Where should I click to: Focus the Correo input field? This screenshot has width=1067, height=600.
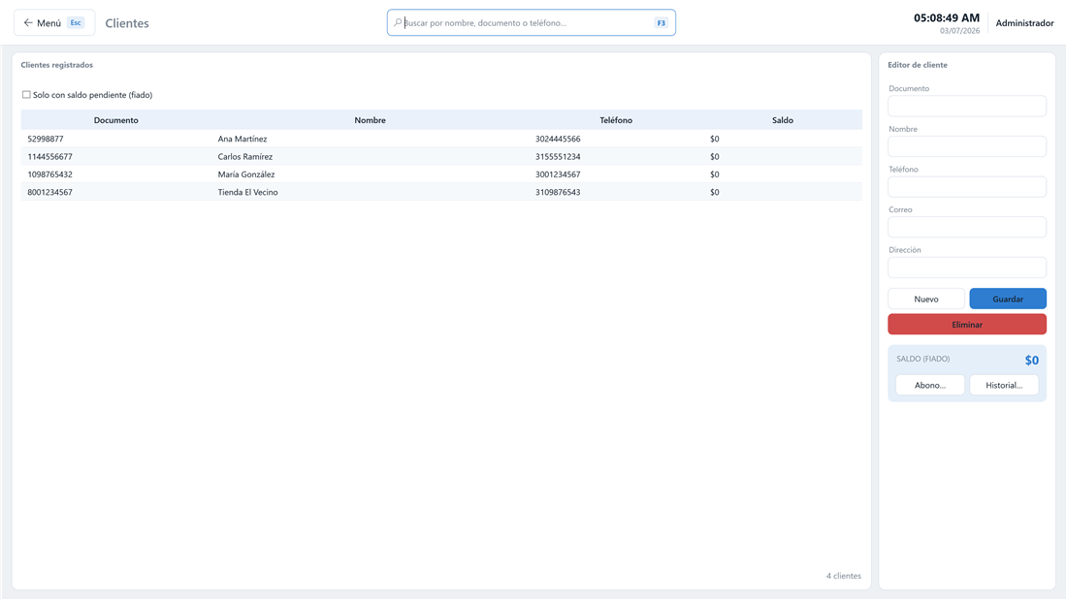click(x=967, y=227)
